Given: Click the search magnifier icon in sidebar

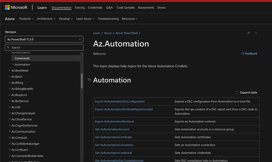Looking at the screenshot, I should click(8, 47).
